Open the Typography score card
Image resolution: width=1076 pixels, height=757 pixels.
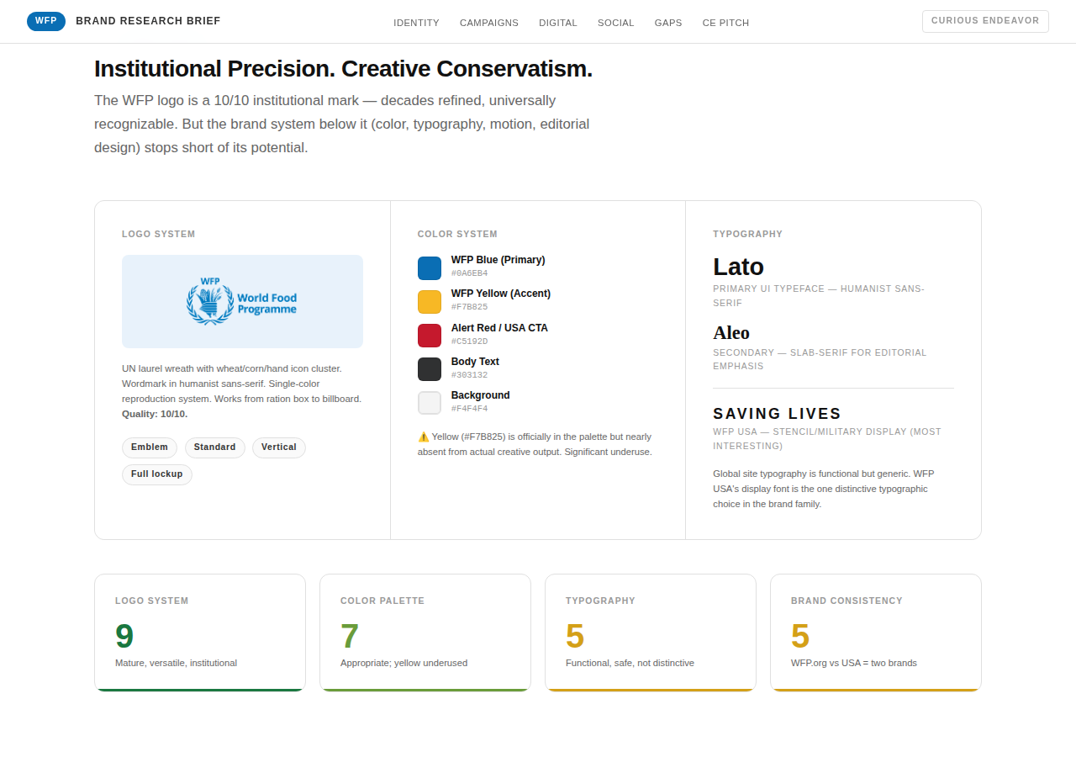coord(651,633)
